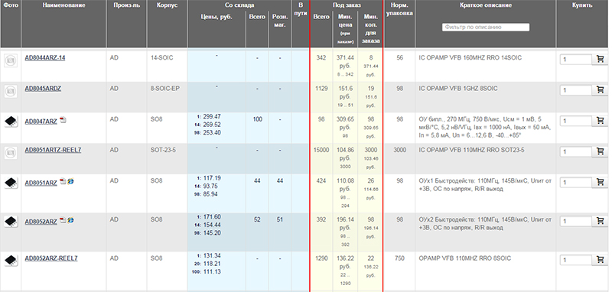The width and height of the screenshot is (612, 292).
Task: Open the AD8051ARTZ-REEL7 product link
Action: tap(53, 150)
